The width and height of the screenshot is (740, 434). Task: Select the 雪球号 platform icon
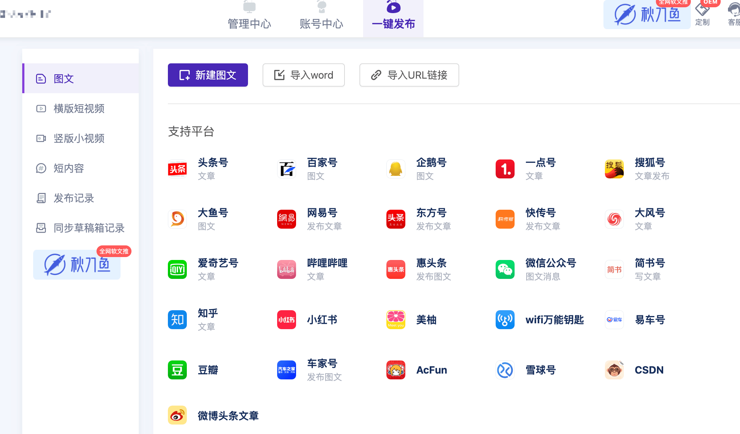point(505,370)
